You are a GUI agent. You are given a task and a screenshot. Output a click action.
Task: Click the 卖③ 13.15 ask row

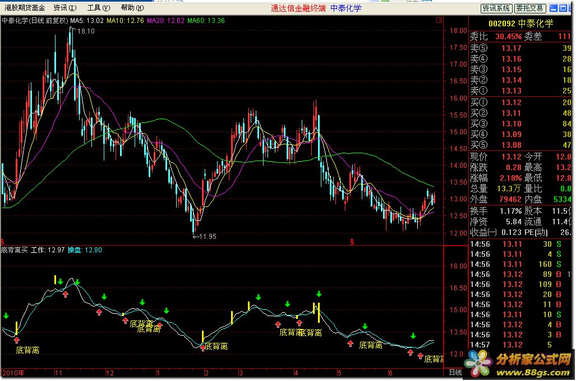[520, 69]
